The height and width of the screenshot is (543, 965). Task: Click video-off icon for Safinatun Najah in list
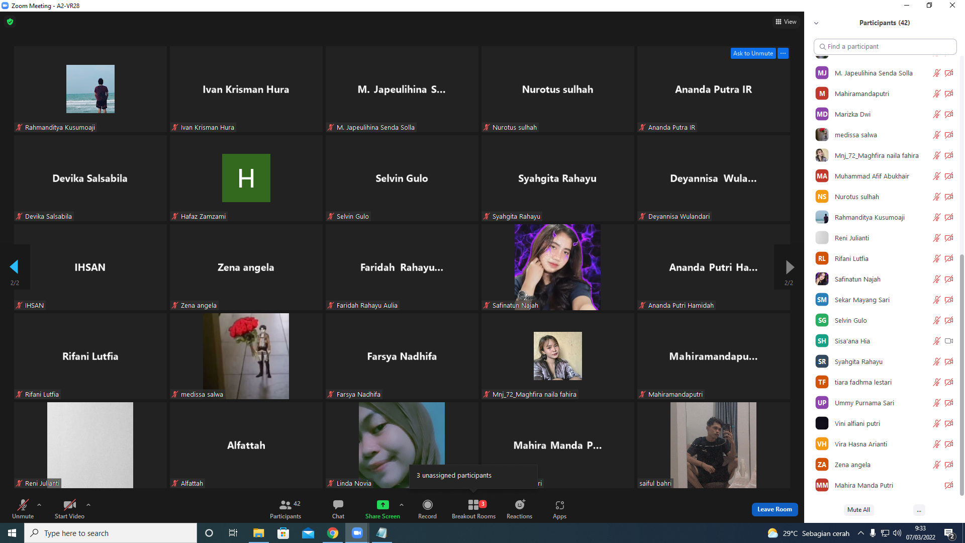(x=949, y=279)
